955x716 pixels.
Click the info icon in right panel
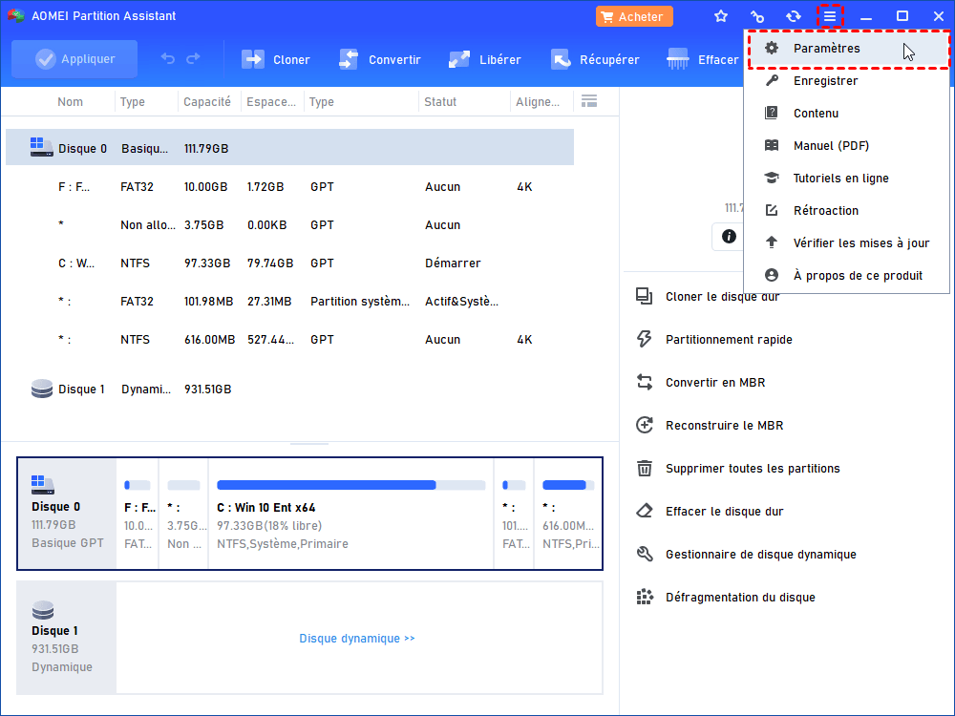(x=729, y=236)
